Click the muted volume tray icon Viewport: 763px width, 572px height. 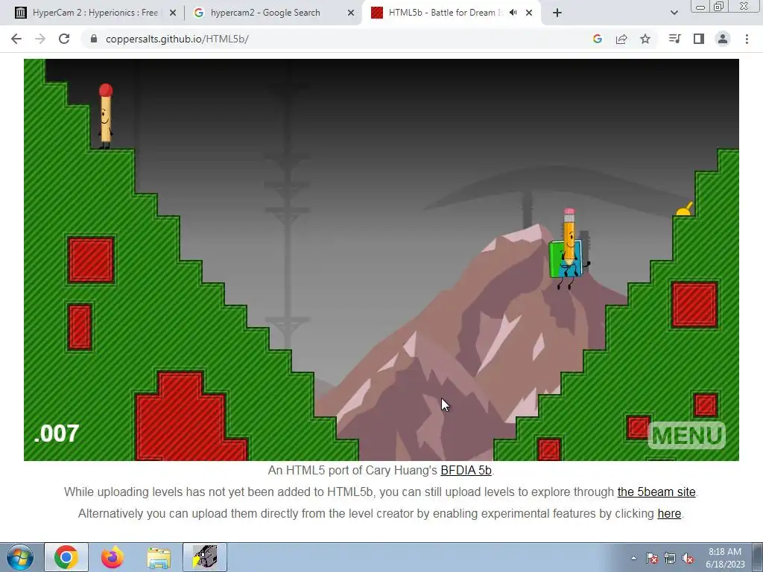tap(688, 559)
